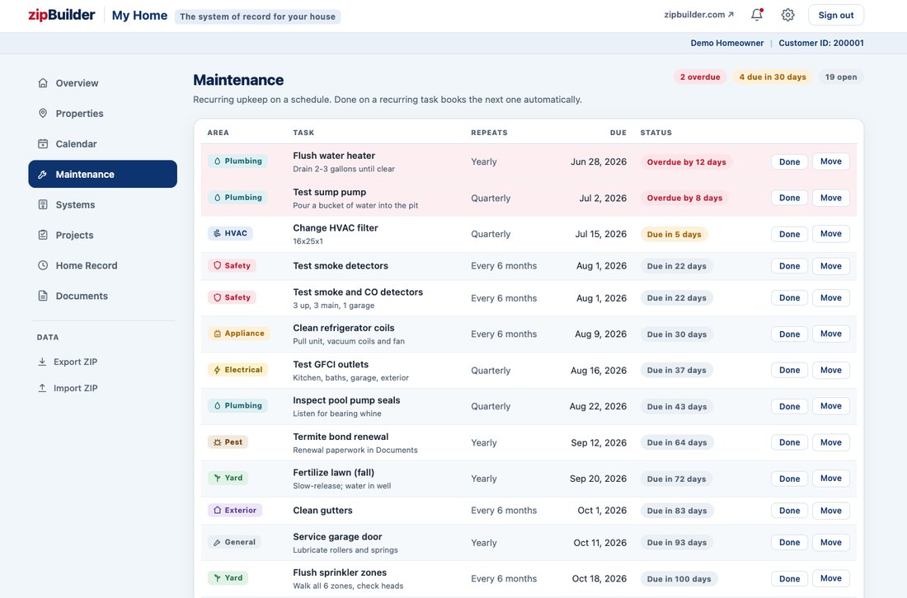Click the Customer ID: 200001 text

tap(820, 43)
